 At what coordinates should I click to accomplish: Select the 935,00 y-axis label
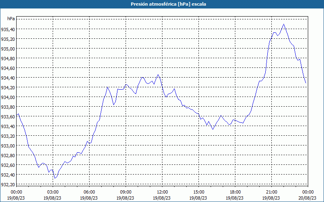pos(8,49)
